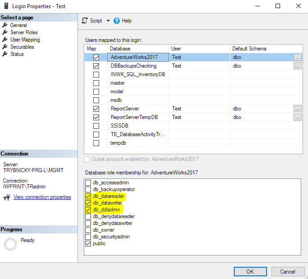
Task: Click the Script toolbar label
Action: pos(96,21)
